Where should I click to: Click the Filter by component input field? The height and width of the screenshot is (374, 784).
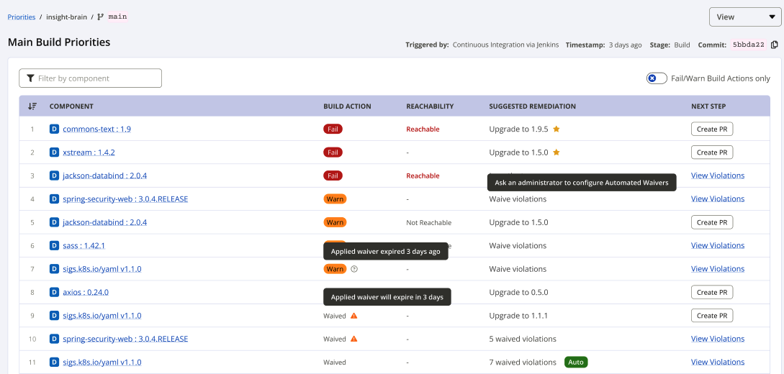coord(91,78)
